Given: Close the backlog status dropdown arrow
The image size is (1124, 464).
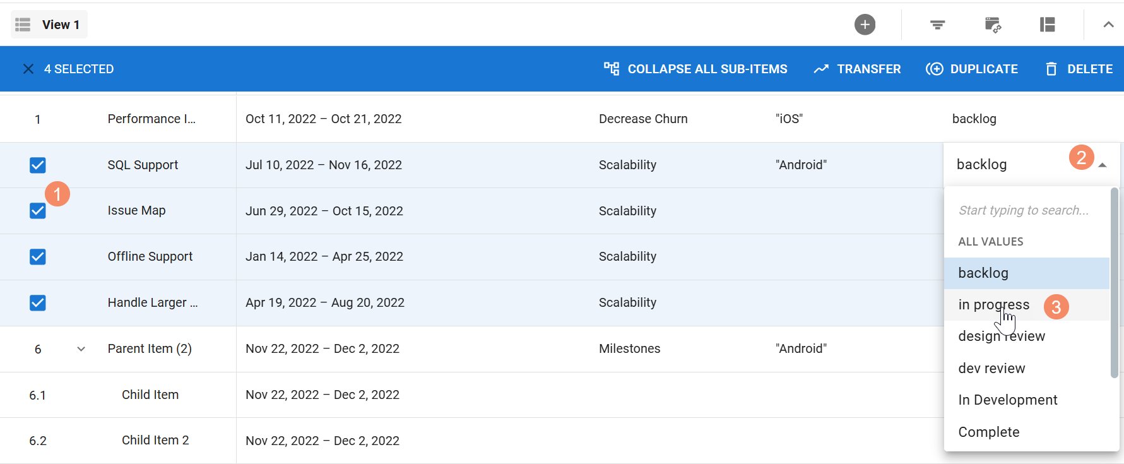Looking at the screenshot, I should 1103,165.
